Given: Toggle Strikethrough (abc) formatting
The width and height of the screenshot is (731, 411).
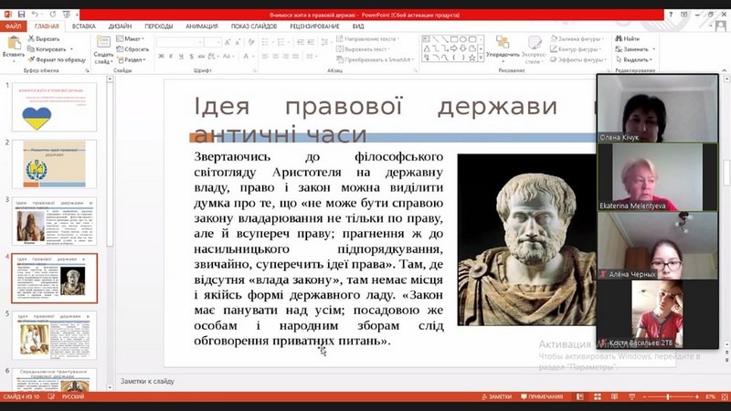Looking at the screenshot, I should coord(201,57).
